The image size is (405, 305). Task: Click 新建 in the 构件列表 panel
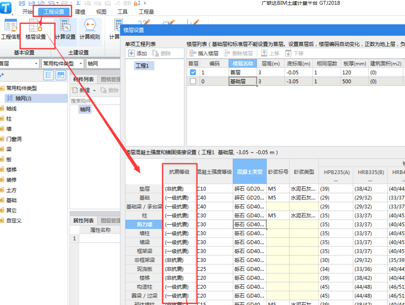coord(81,90)
